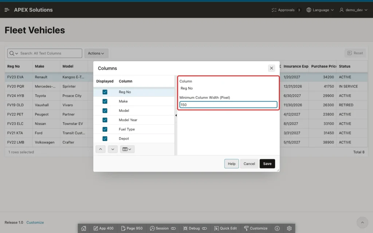
Task: Select the FV19 OLD cell
Action: (19, 105)
